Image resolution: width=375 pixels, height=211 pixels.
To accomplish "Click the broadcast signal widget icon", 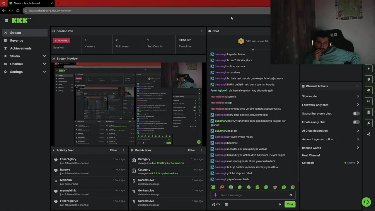I will coord(369,101).
